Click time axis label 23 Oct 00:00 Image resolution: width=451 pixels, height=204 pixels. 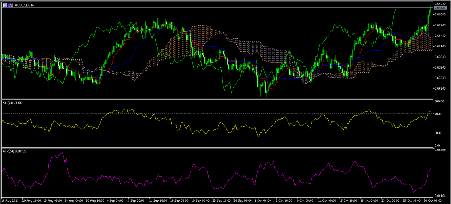pyautogui.click(x=391, y=200)
